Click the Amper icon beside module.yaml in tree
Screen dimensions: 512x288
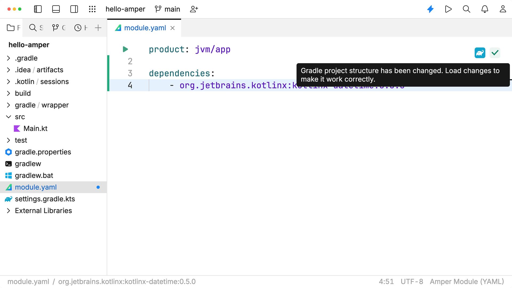point(9,187)
